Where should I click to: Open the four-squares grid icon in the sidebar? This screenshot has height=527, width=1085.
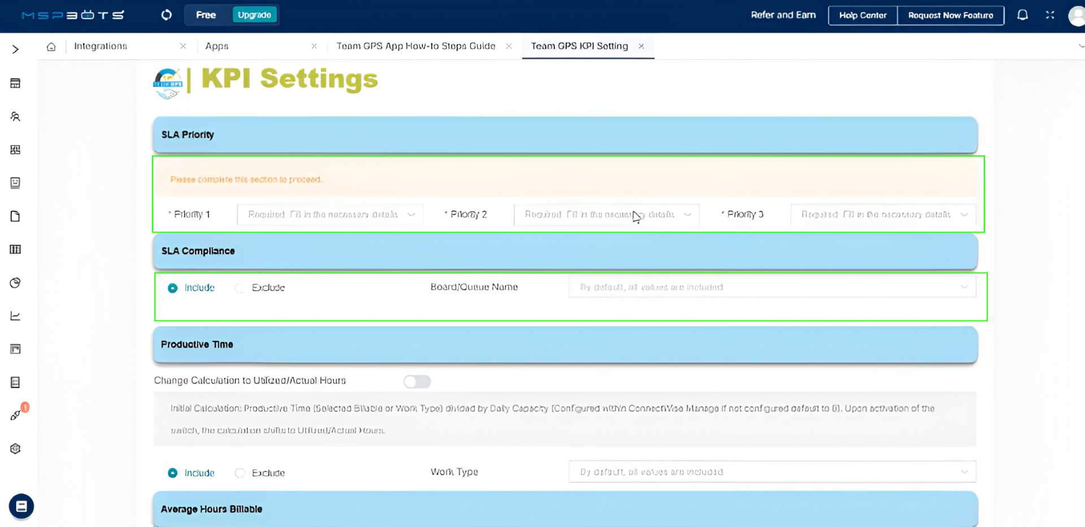pyautogui.click(x=15, y=150)
